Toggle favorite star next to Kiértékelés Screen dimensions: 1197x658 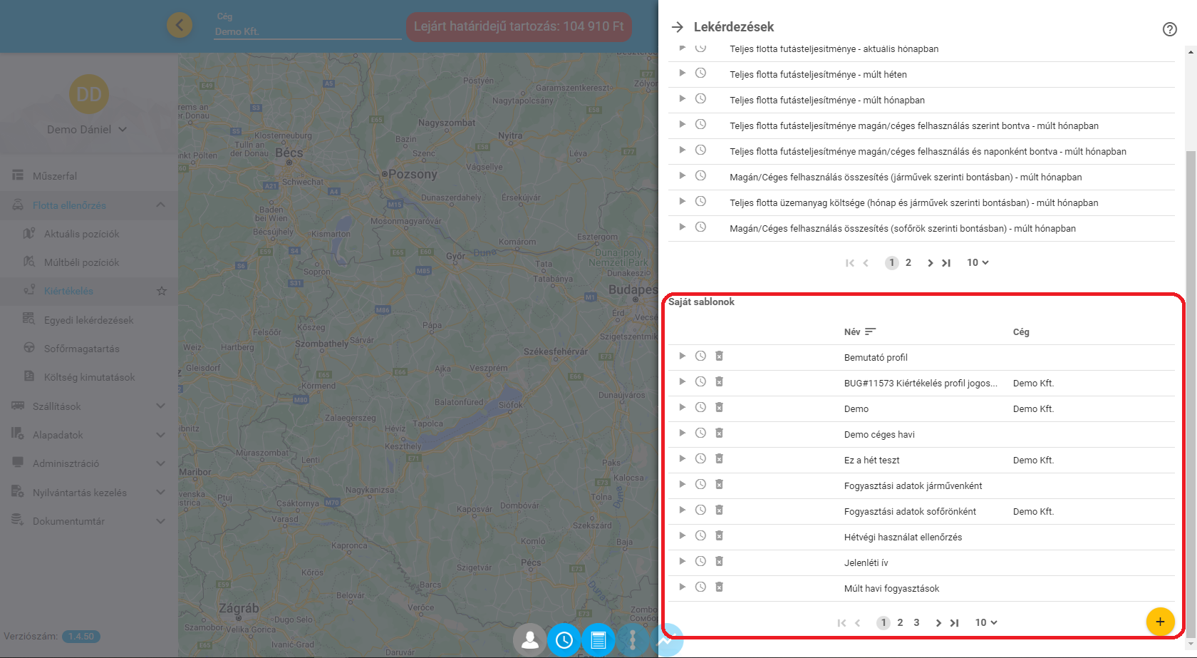click(162, 291)
